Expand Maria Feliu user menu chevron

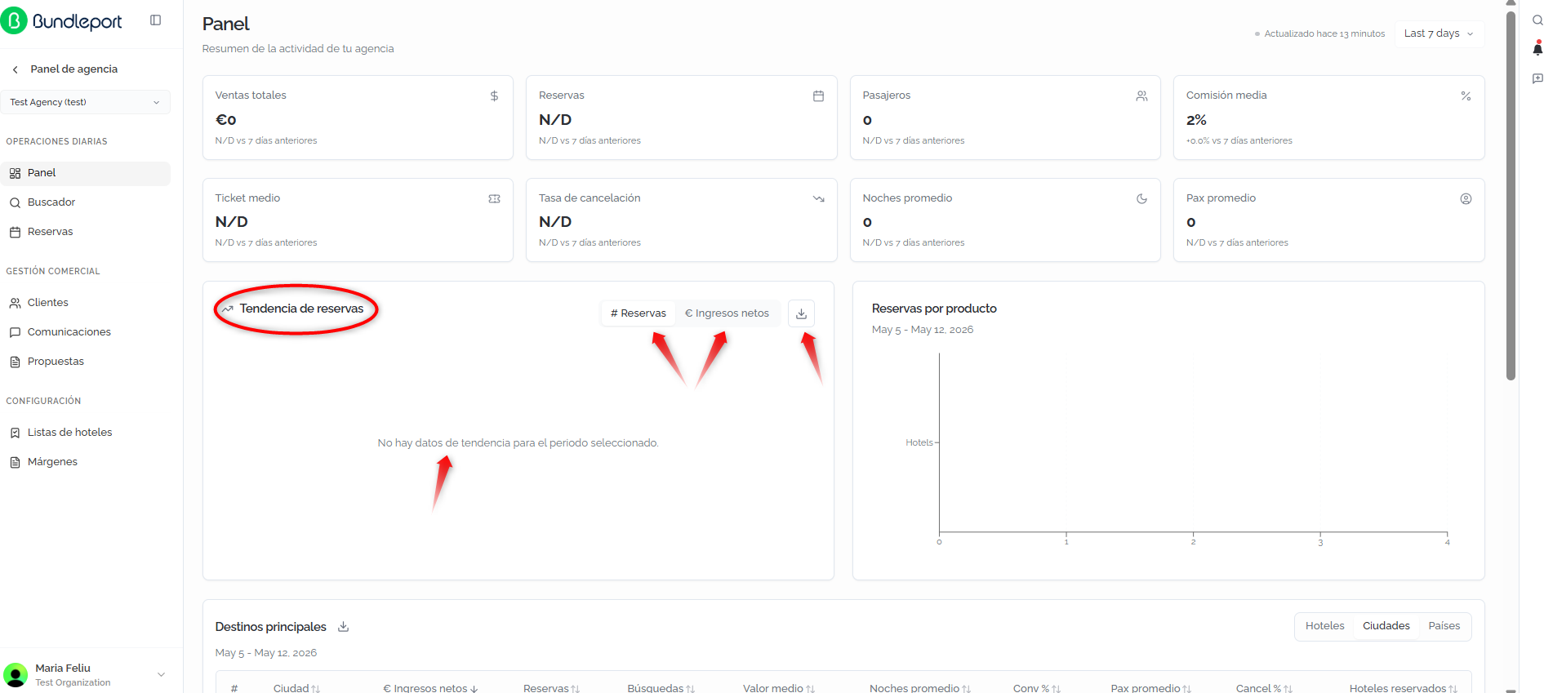[161, 675]
